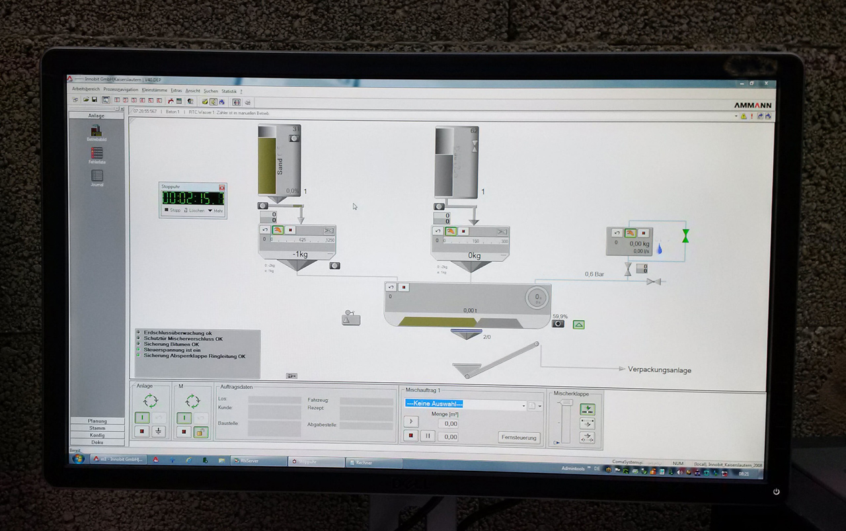
Task: Click the stop square on the middle scale
Action: pos(463,231)
